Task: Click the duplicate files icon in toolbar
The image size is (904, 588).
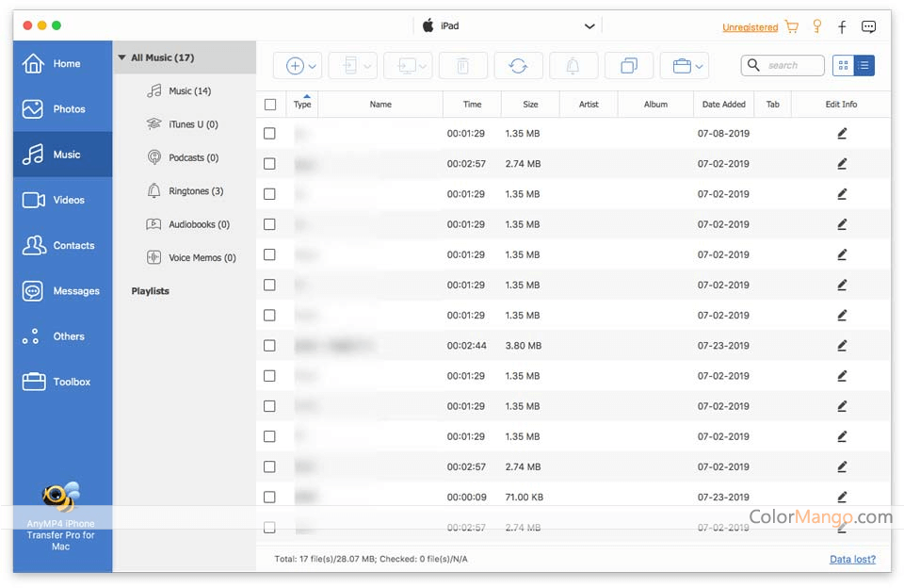Action: 628,66
